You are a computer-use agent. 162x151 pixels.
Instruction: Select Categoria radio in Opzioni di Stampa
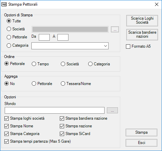click(x=9, y=45)
